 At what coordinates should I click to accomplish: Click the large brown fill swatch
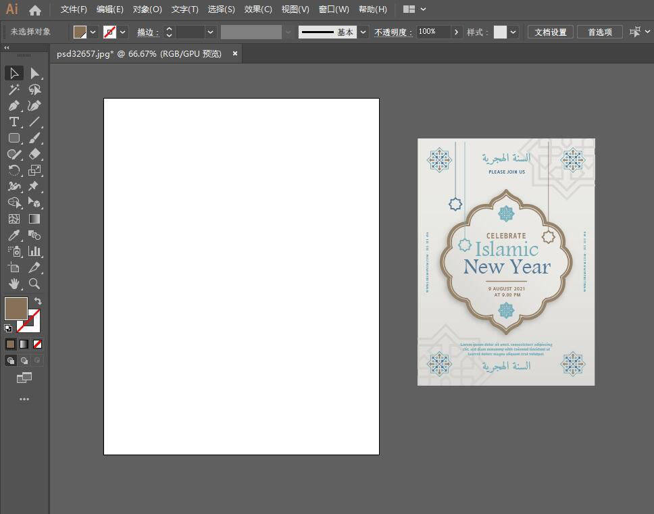coord(16,308)
